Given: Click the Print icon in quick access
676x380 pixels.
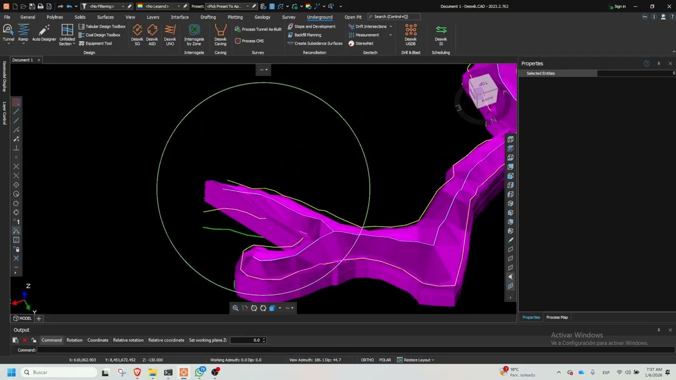Looking at the screenshot, I should (x=40, y=6).
